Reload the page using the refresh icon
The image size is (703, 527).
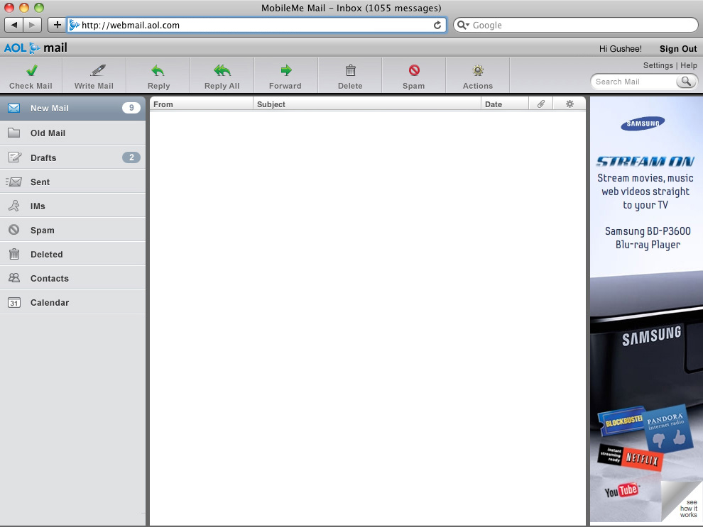(x=437, y=26)
